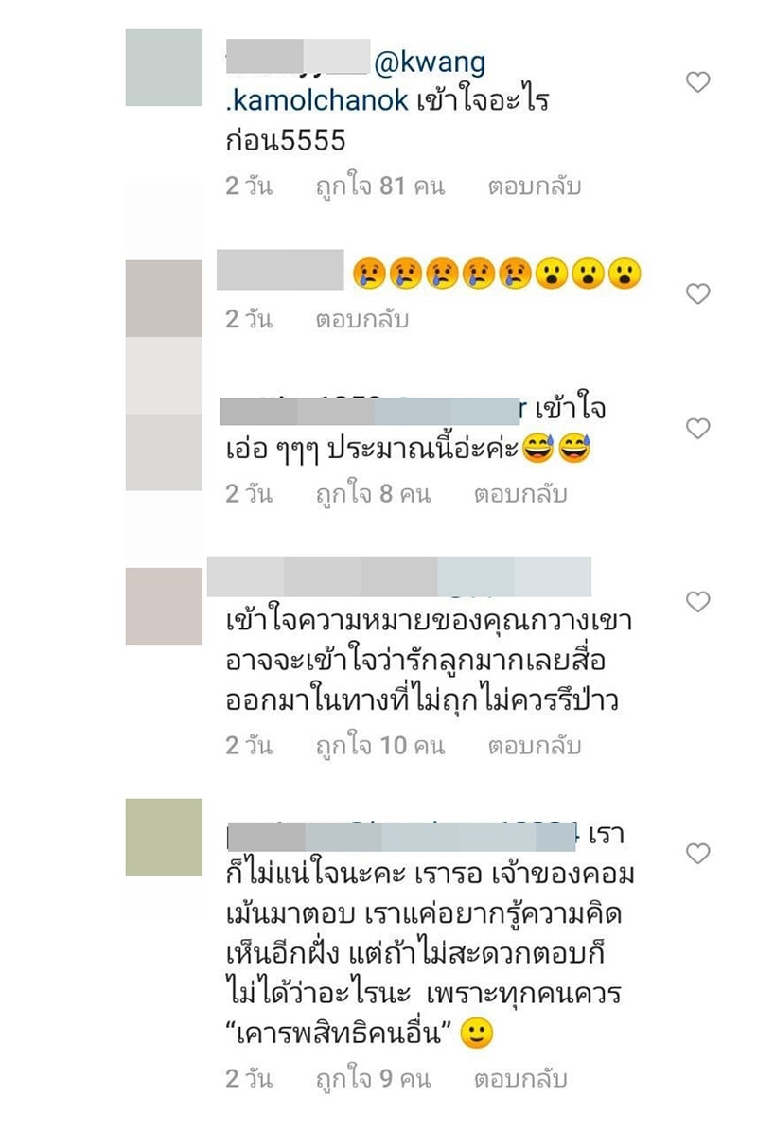Viewport: 757px width, 1132px height.
Task: Like the comment ending with two sweat-smile emojis
Action: (x=697, y=428)
